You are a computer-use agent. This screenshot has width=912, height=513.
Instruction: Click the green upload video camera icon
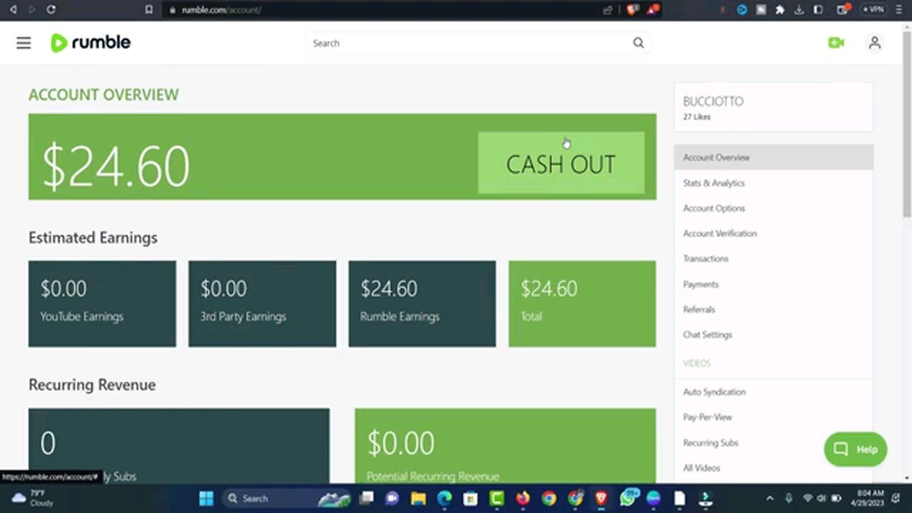836,43
